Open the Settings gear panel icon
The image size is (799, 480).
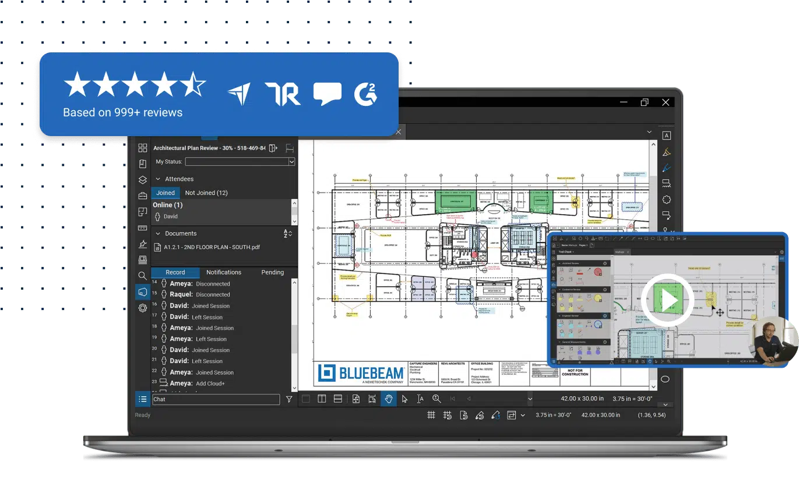[143, 308]
